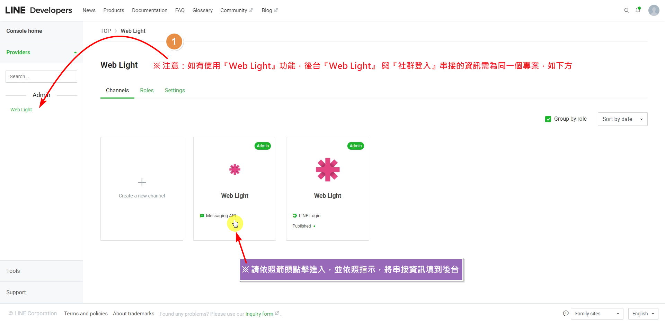The width and height of the screenshot is (665, 324).
Task: Expand the Family sites dropdown
Action: [596, 314]
